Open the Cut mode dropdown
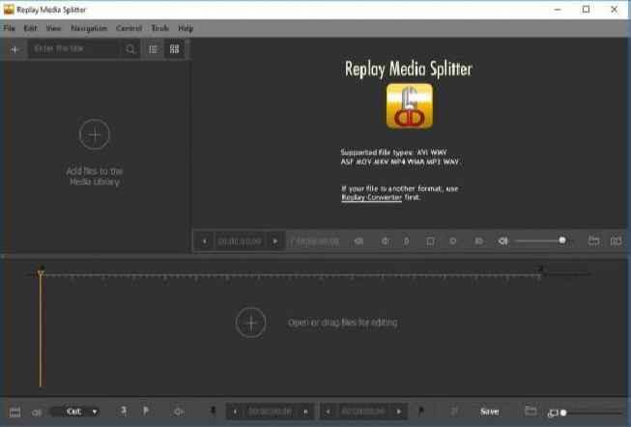This screenshot has width=631, height=427. pos(75,412)
